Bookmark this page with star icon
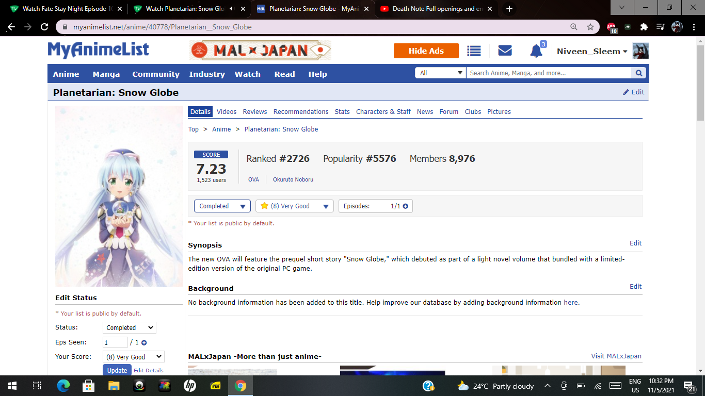The width and height of the screenshot is (705, 396). 590,27
